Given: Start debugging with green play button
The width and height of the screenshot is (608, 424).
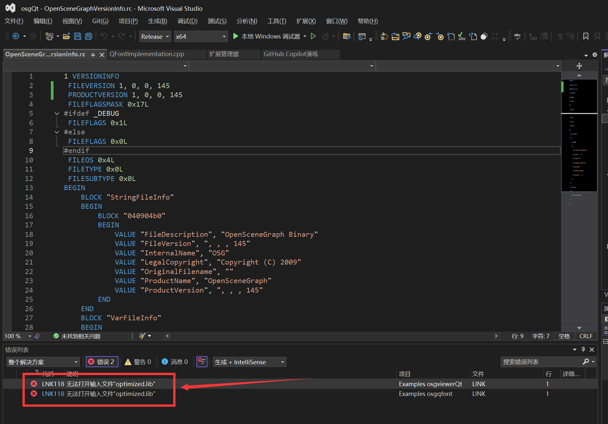Looking at the screenshot, I should point(235,36).
